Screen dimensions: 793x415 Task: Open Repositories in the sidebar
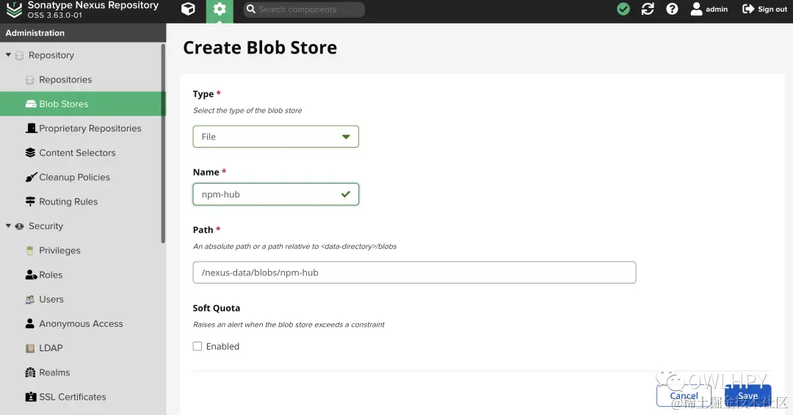click(65, 79)
